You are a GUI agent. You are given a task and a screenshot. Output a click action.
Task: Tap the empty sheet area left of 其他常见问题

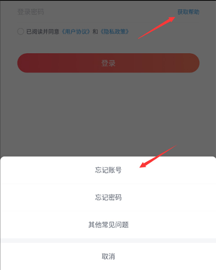tap(44, 225)
